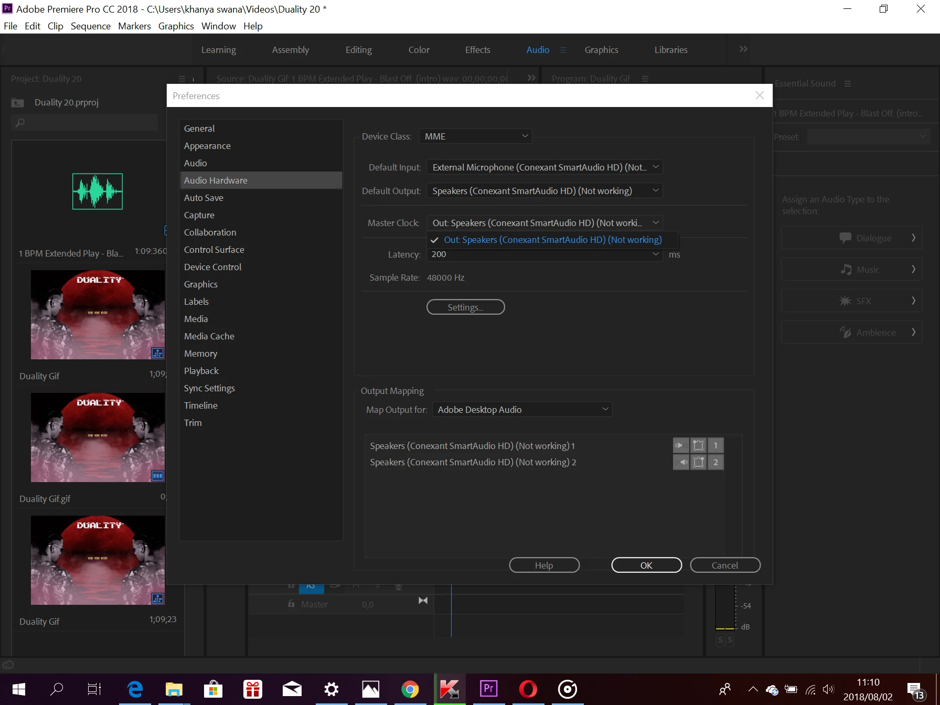Show workspace overflow chevrons after Libraries
This screenshot has height=705, width=940.
(743, 49)
